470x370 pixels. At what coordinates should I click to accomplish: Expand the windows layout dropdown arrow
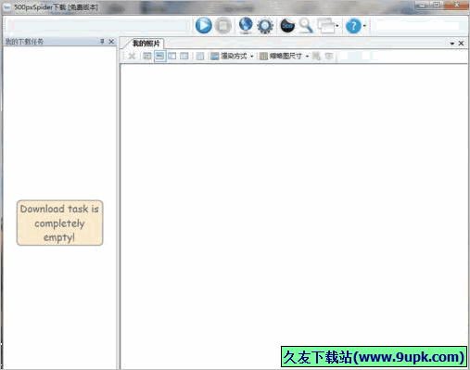click(x=337, y=26)
